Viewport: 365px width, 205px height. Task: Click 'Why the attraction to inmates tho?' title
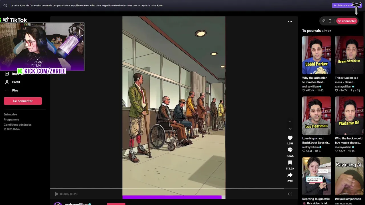[315, 80]
